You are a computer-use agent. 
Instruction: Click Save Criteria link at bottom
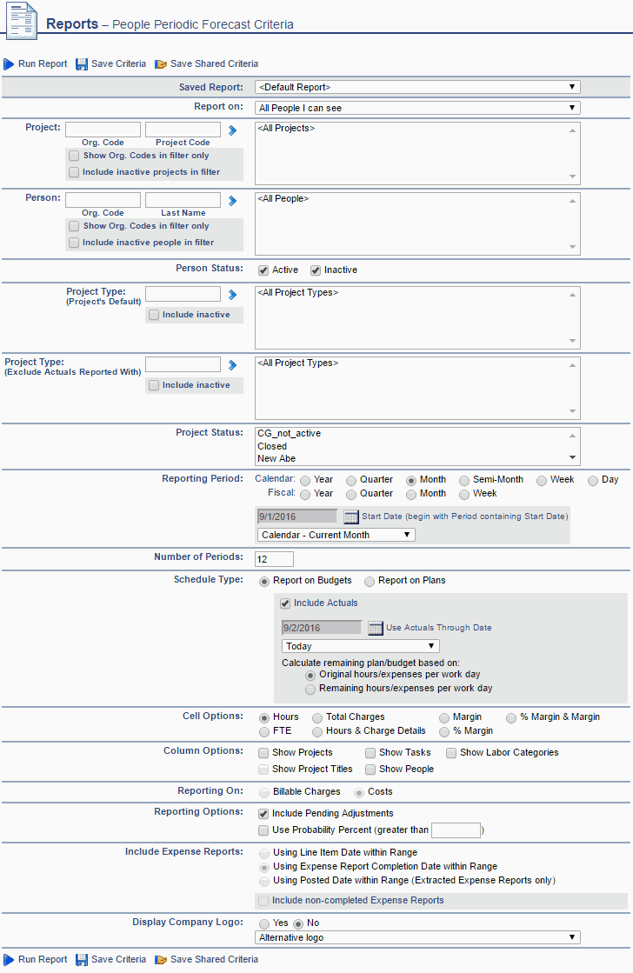(x=118, y=959)
